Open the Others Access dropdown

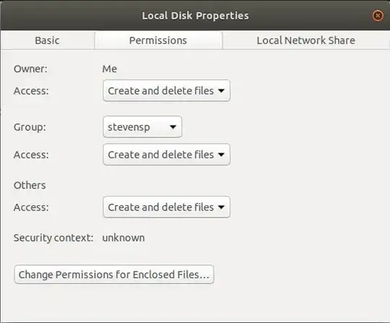coord(166,207)
